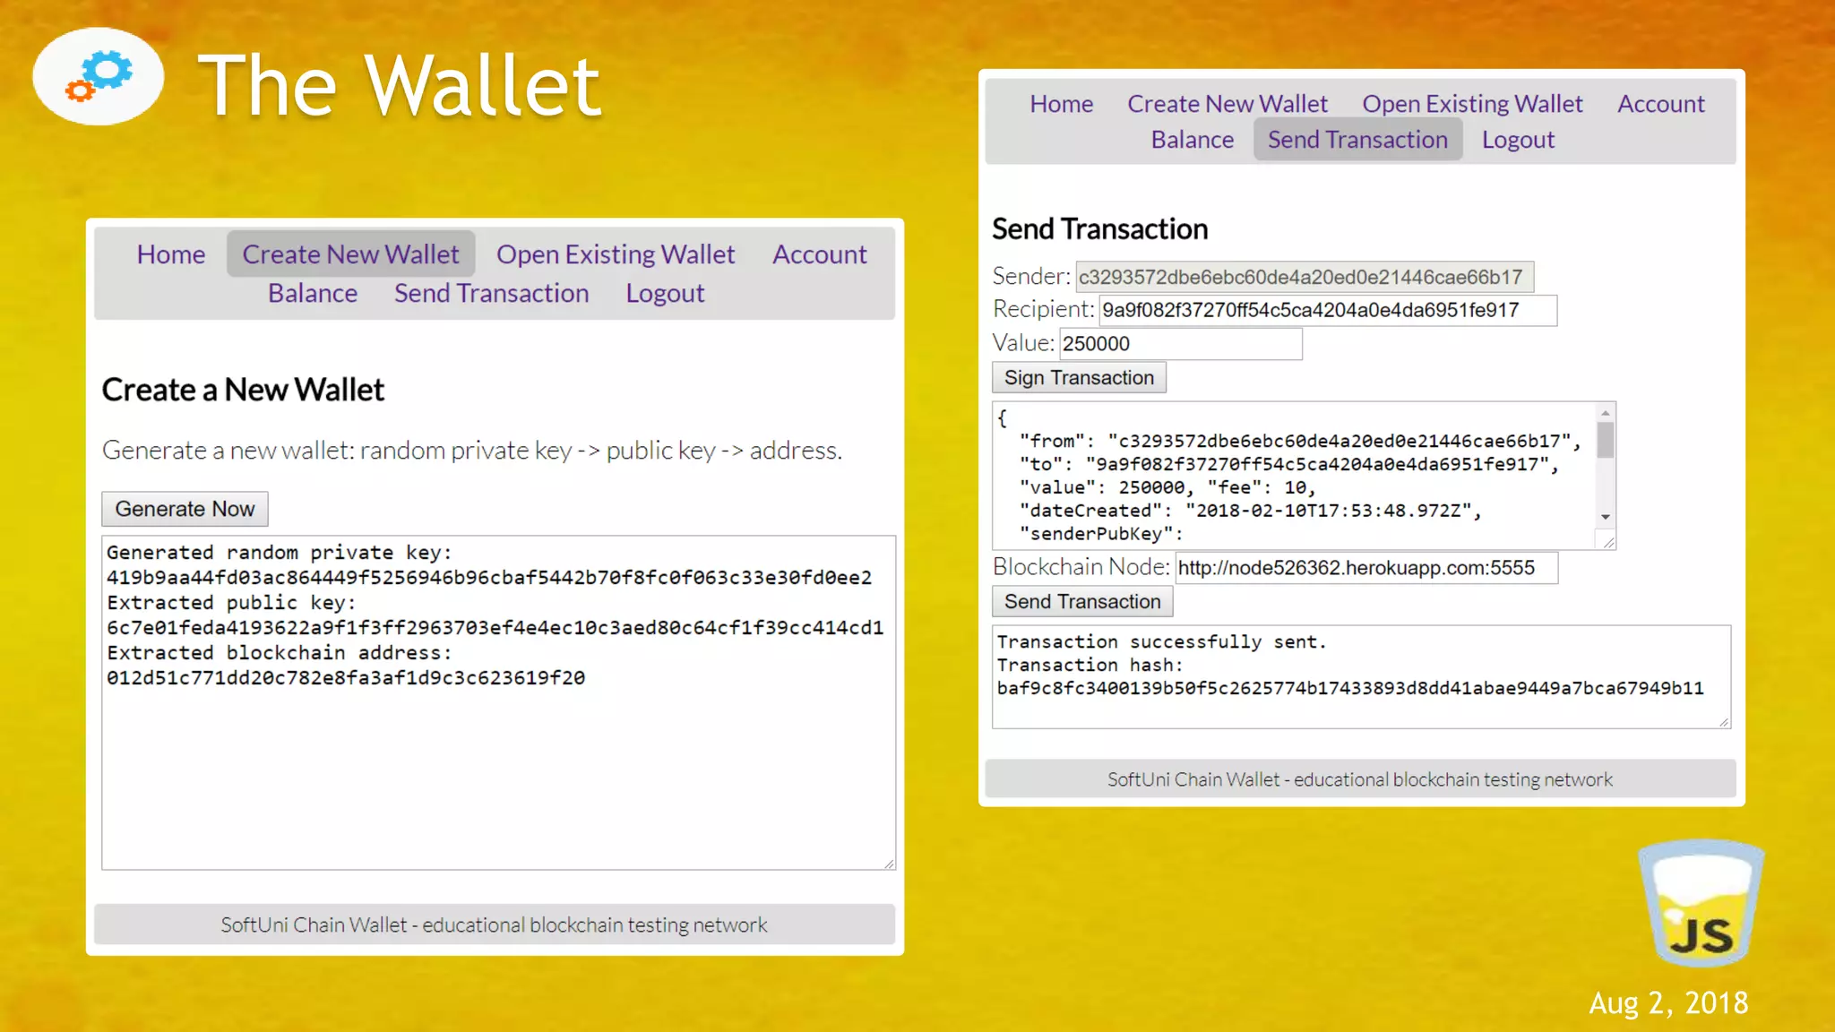
Task: Grab the resize handle of keys output textarea
Action: click(889, 863)
